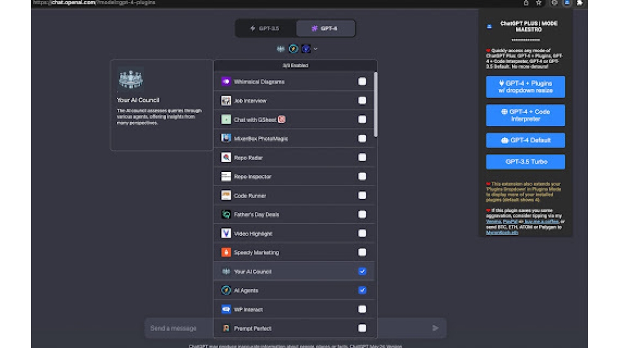Click the plugin list scrollbar

(375, 105)
